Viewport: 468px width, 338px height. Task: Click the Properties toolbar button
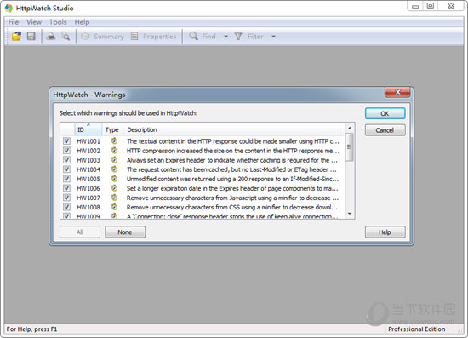(153, 37)
